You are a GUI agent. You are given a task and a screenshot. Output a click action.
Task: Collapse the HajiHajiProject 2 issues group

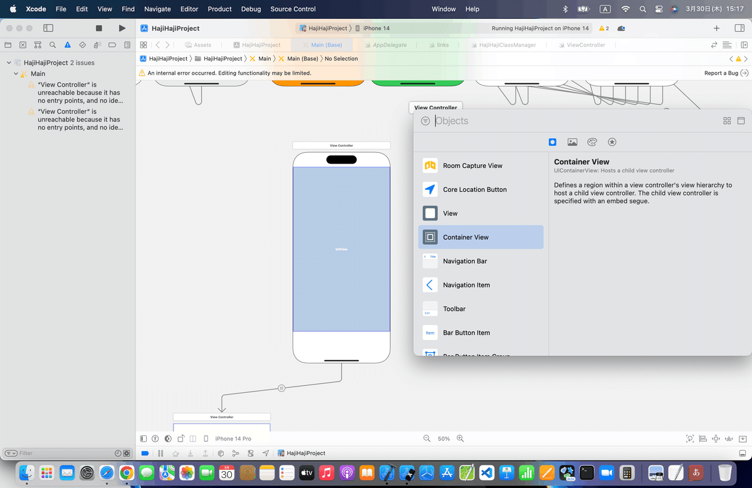pyautogui.click(x=9, y=63)
